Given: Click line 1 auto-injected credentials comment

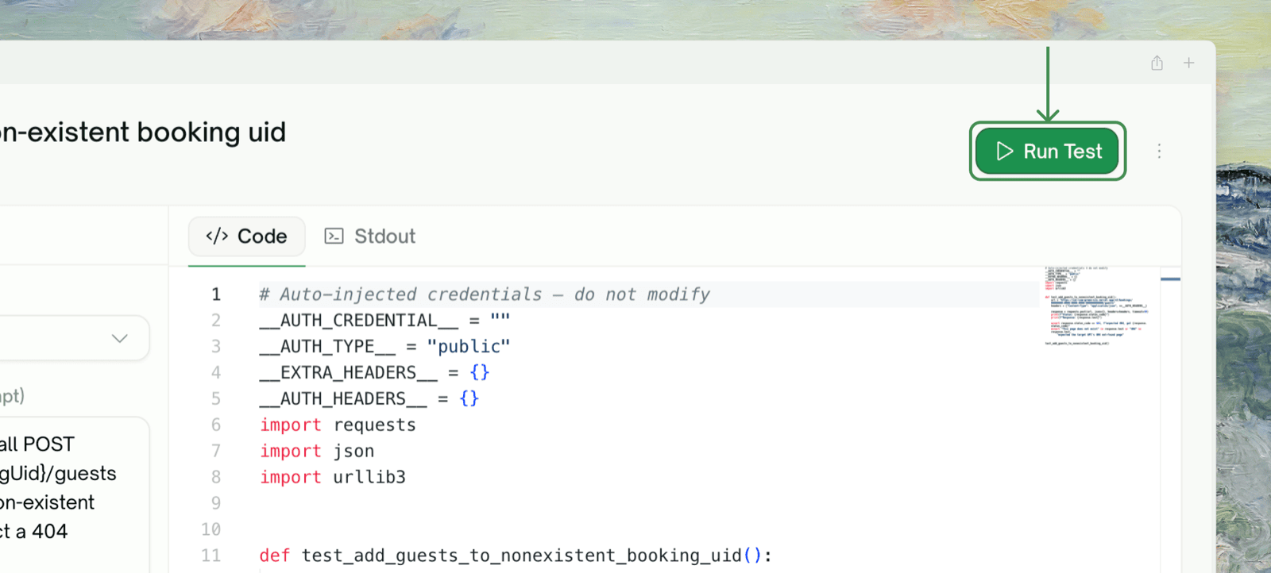Looking at the screenshot, I should pos(485,294).
